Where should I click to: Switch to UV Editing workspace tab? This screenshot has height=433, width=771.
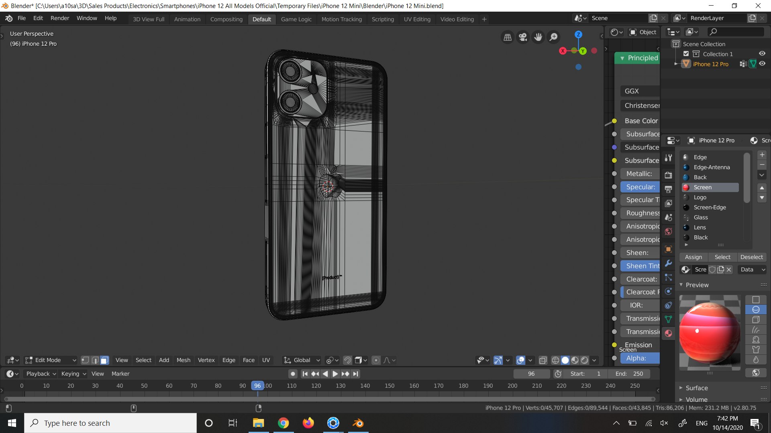(417, 19)
